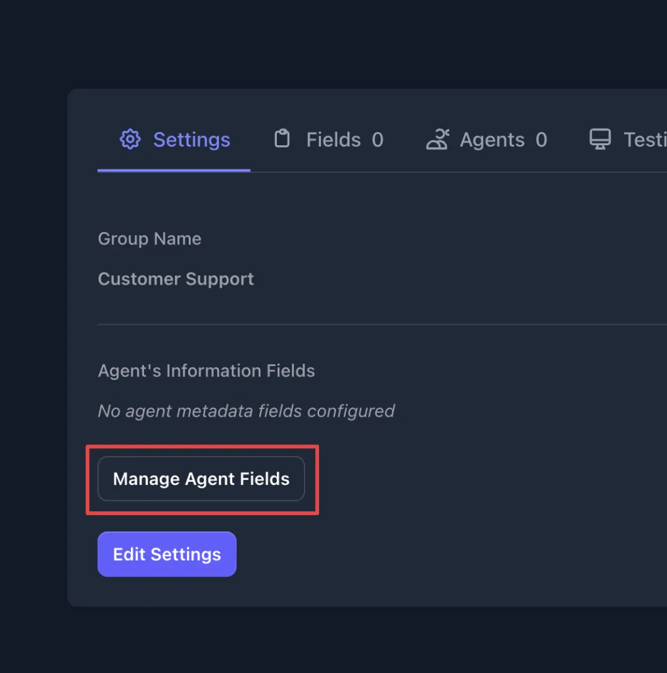Open the Testing tab
The width and height of the screenshot is (667, 673).
643,140
